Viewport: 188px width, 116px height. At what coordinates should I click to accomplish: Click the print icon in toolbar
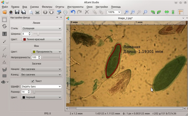(x=37, y=12)
